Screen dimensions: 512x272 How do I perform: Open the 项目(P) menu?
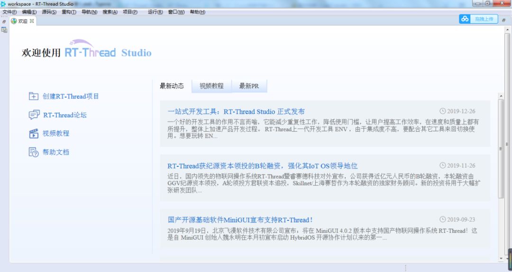coord(130,12)
